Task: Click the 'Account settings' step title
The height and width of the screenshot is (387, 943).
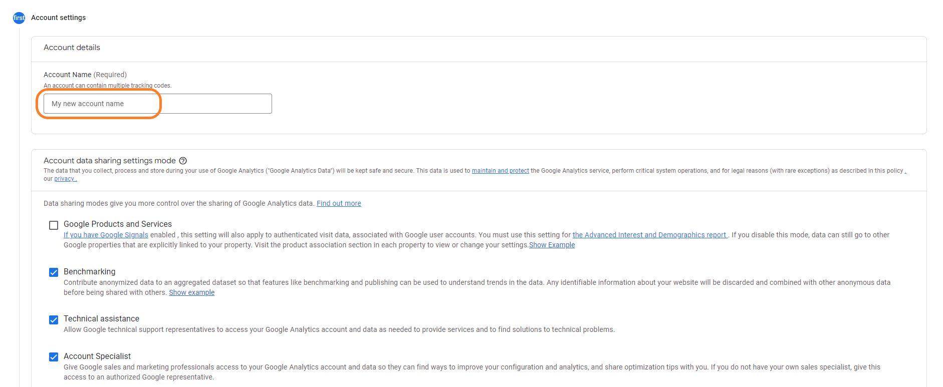Action: point(58,18)
